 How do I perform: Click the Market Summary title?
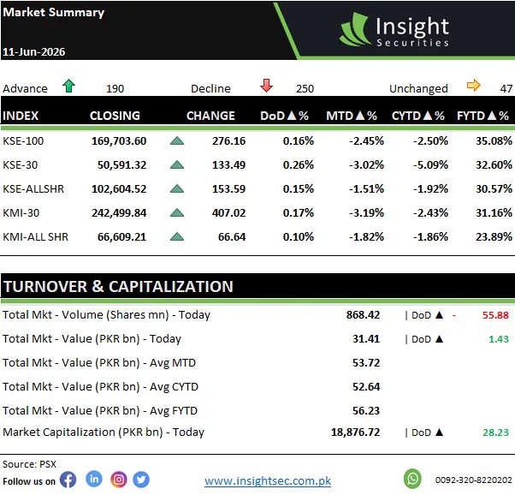click(x=54, y=13)
